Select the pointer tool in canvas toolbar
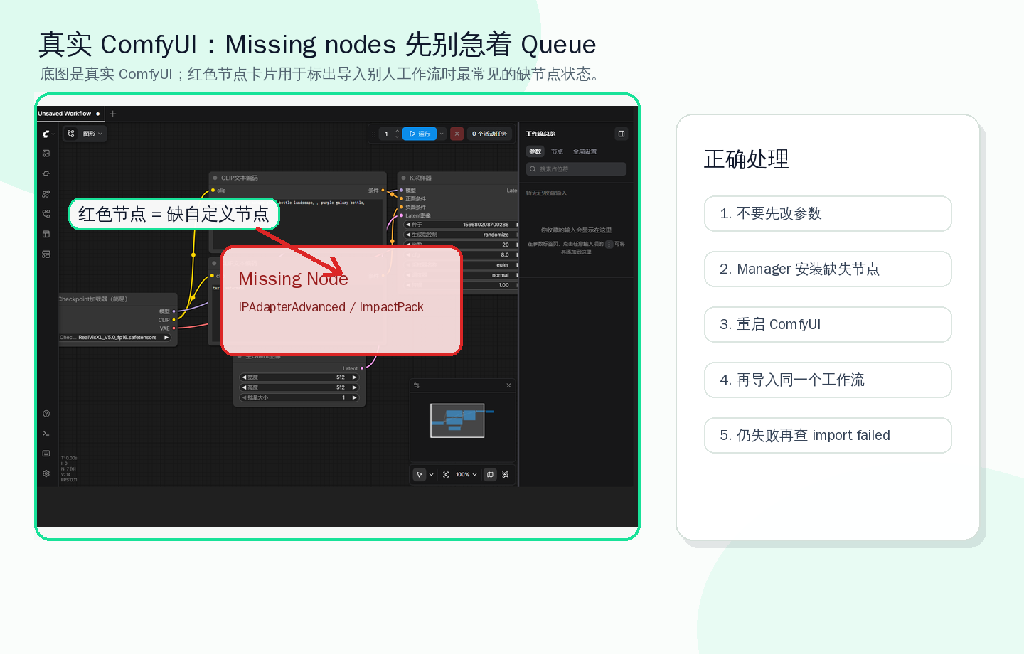The height and width of the screenshot is (654, 1024). coord(420,474)
